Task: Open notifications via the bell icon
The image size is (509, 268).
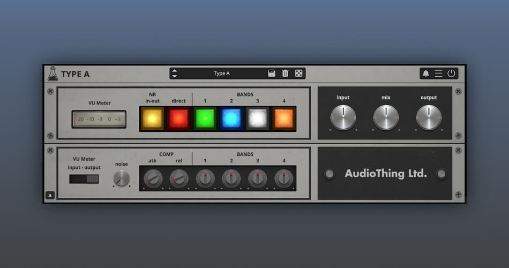Action: tap(426, 73)
